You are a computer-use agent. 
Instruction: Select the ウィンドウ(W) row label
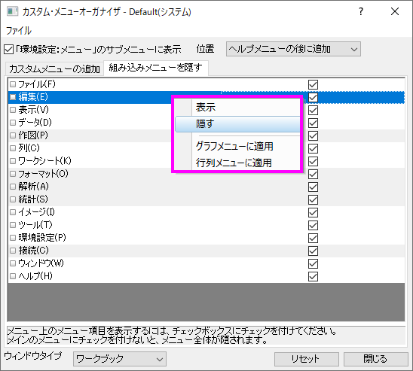tap(41, 263)
